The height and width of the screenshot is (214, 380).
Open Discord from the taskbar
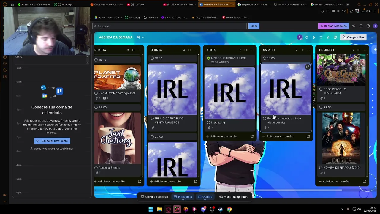(203, 209)
